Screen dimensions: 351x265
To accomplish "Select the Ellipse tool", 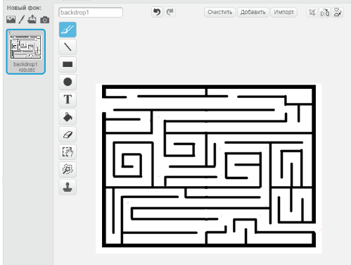I will 68,82.
